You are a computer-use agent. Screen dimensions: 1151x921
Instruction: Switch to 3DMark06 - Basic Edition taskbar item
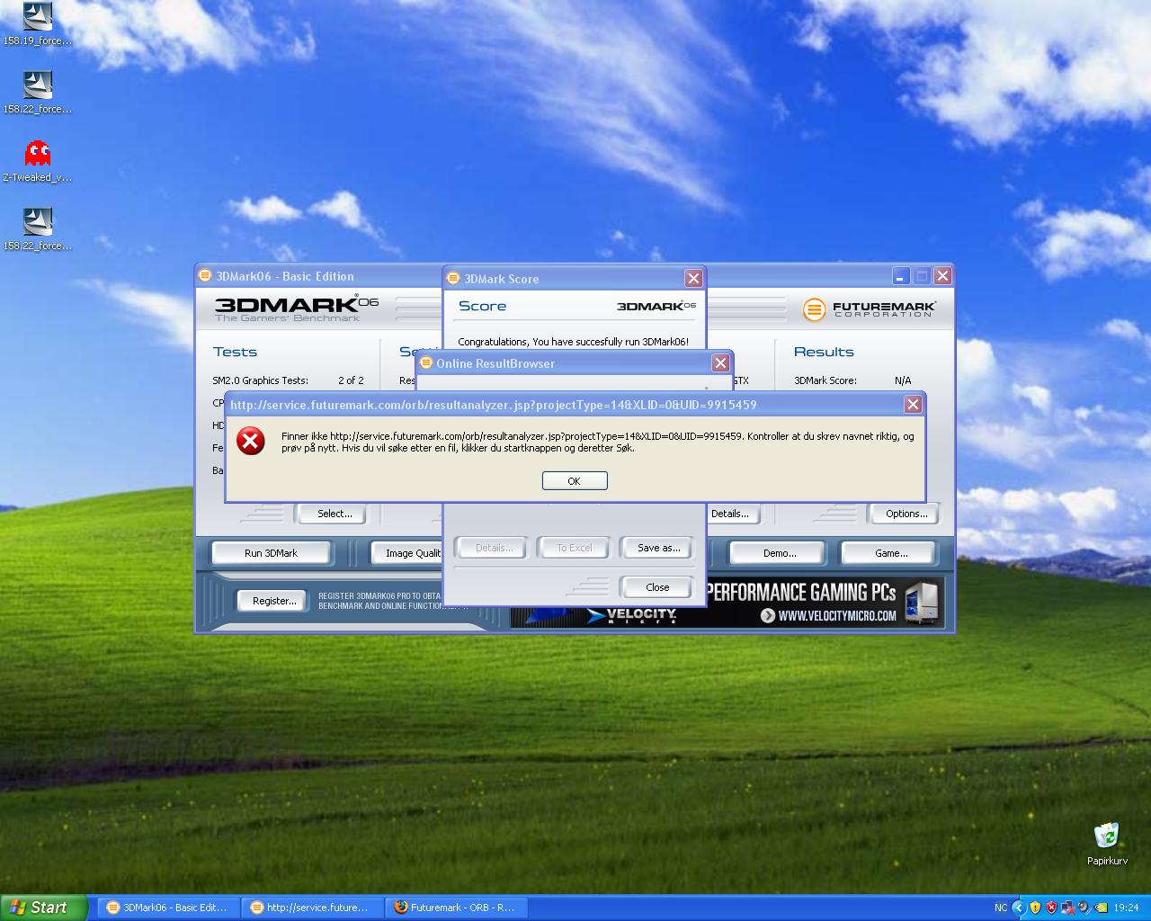pos(167,908)
